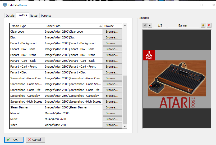Open the image type dropdown showing Banner

point(183,25)
